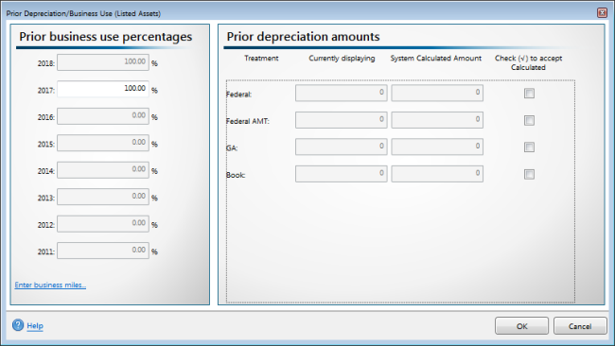Open the Enter business miles link
The height and width of the screenshot is (346, 615).
point(50,285)
